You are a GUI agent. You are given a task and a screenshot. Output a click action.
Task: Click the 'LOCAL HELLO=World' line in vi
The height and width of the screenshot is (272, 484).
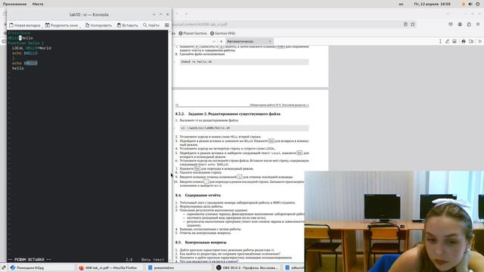(x=32, y=48)
